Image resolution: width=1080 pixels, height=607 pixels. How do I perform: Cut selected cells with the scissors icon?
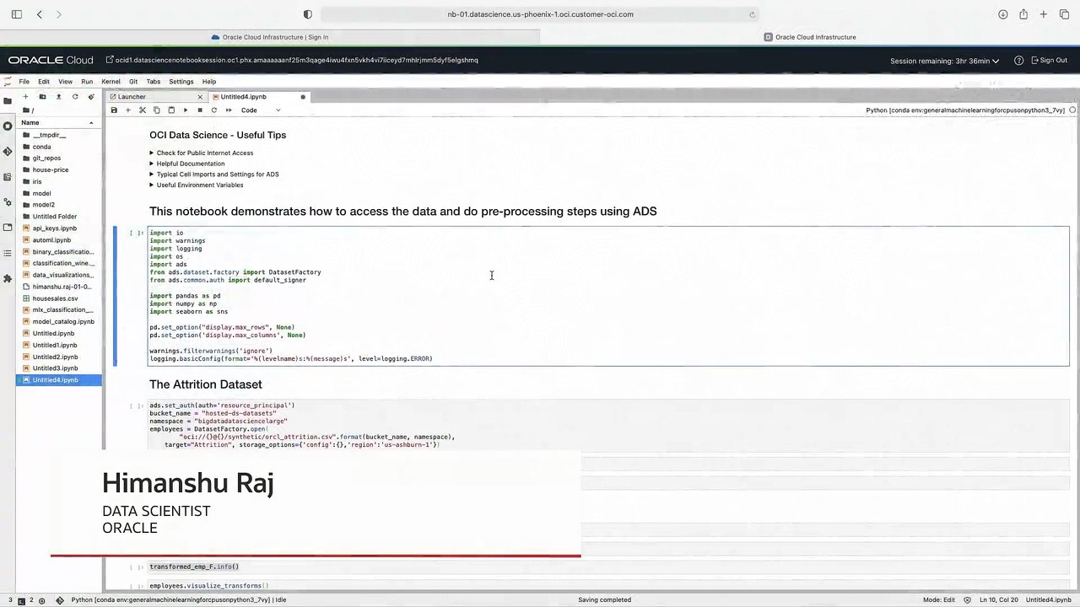[x=143, y=110]
